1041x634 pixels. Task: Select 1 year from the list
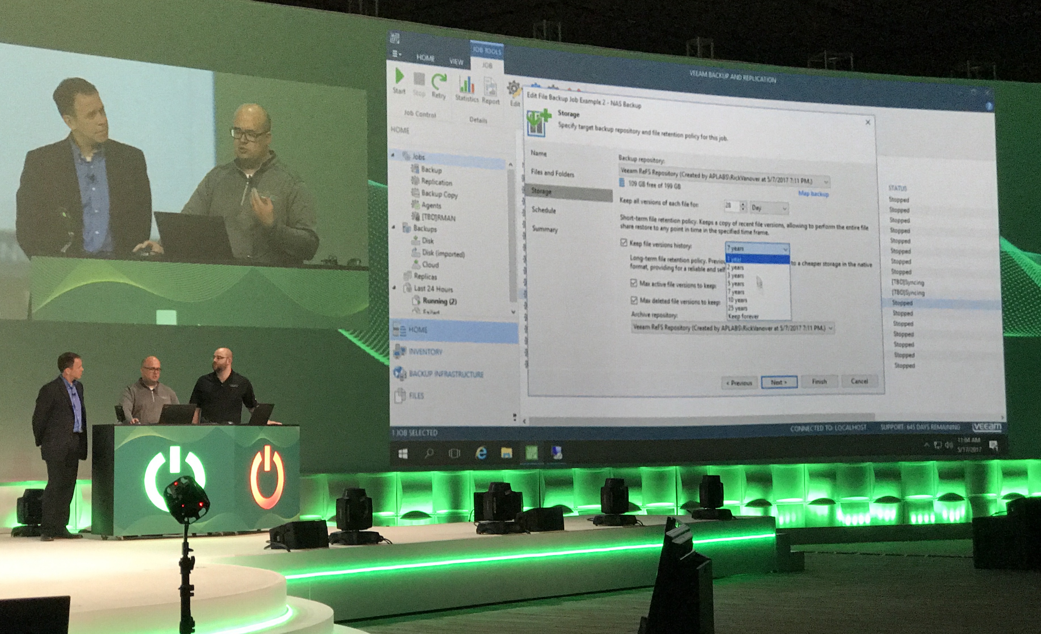click(758, 259)
